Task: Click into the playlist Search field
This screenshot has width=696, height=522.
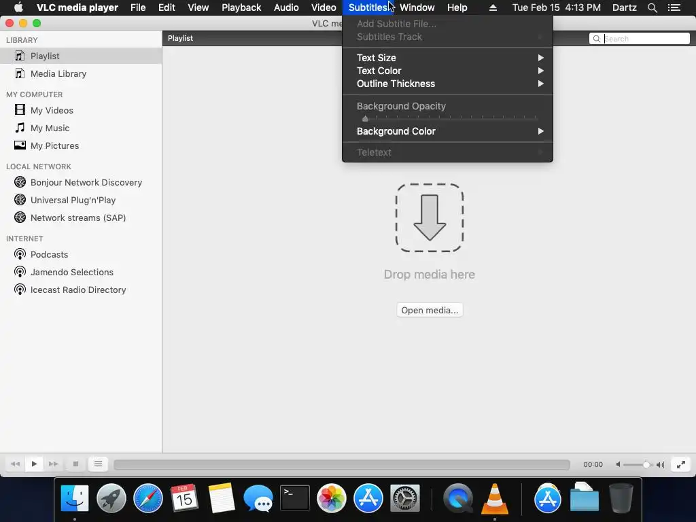Action: pyautogui.click(x=639, y=39)
